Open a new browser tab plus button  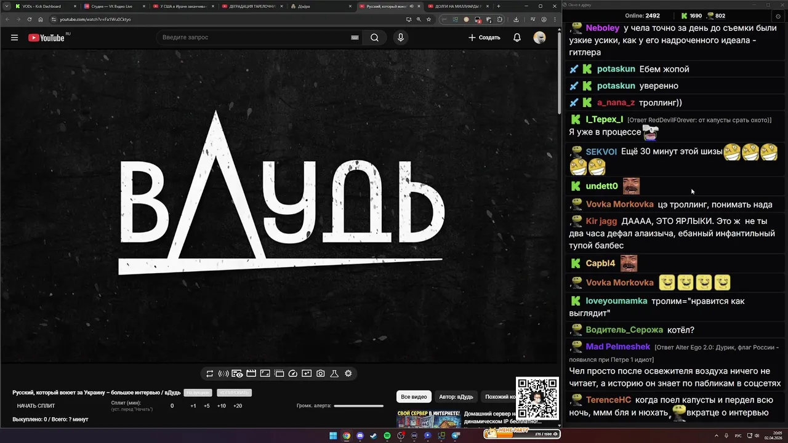(x=498, y=6)
